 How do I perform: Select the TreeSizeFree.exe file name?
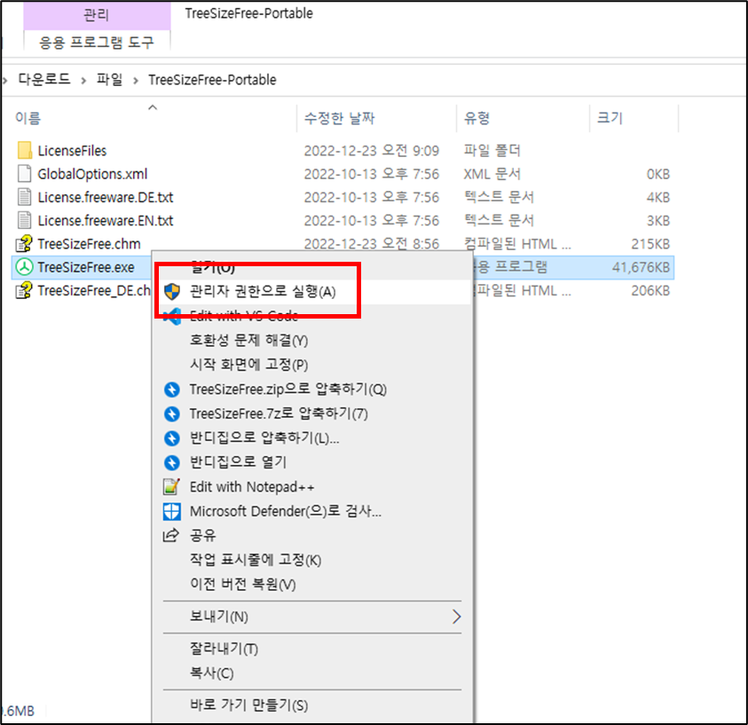click(86, 268)
